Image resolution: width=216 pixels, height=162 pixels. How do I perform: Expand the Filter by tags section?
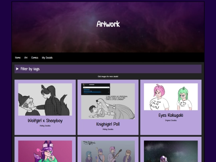pos(108,69)
